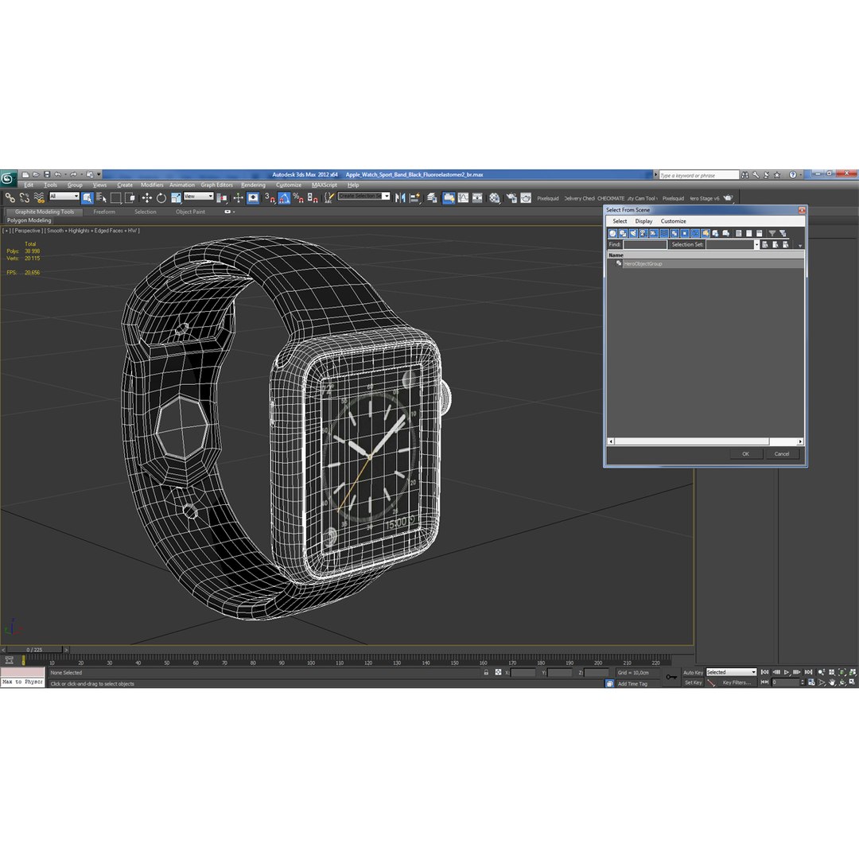Toggle Window/Crossing selection mode
This screenshot has width=859, height=859.
130,198
